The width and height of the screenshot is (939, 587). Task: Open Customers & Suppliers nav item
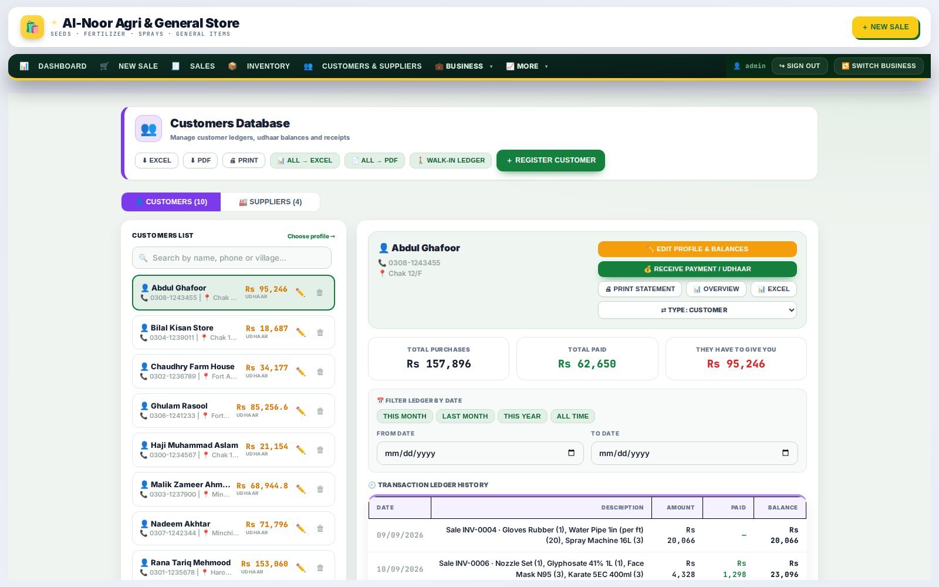tap(363, 66)
